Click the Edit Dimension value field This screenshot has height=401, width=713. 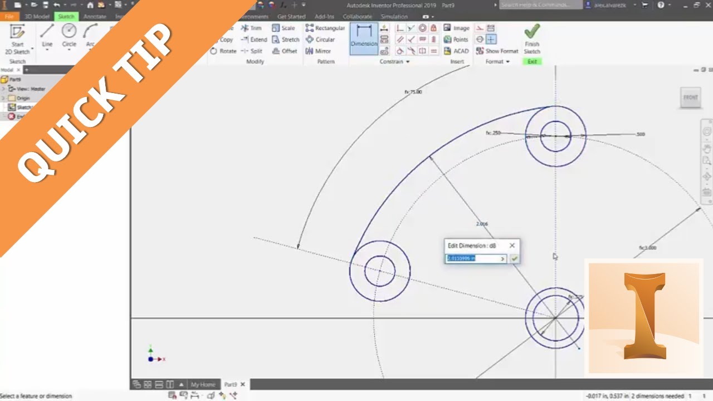472,258
